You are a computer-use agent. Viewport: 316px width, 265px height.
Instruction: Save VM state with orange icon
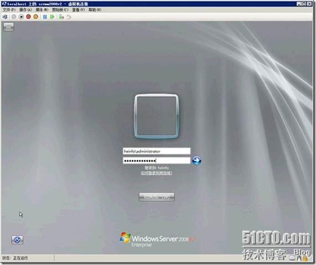[x=35, y=17]
